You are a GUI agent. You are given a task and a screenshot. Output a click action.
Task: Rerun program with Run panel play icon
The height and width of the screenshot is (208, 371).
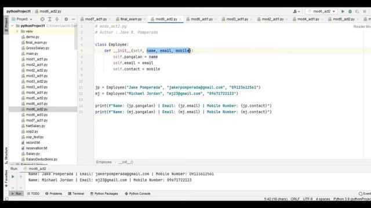(x=13, y=177)
